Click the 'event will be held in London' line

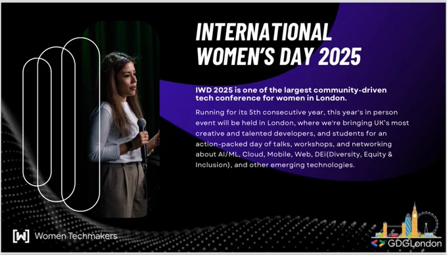click(x=302, y=123)
